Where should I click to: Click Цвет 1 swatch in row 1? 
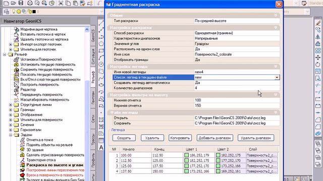pyautogui.click(x=186, y=155)
